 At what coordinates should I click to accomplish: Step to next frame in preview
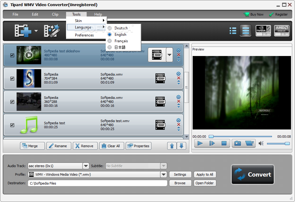[212, 143]
